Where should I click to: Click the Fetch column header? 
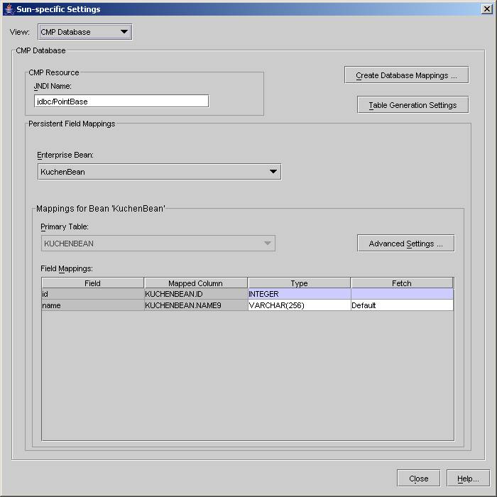tap(402, 283)
